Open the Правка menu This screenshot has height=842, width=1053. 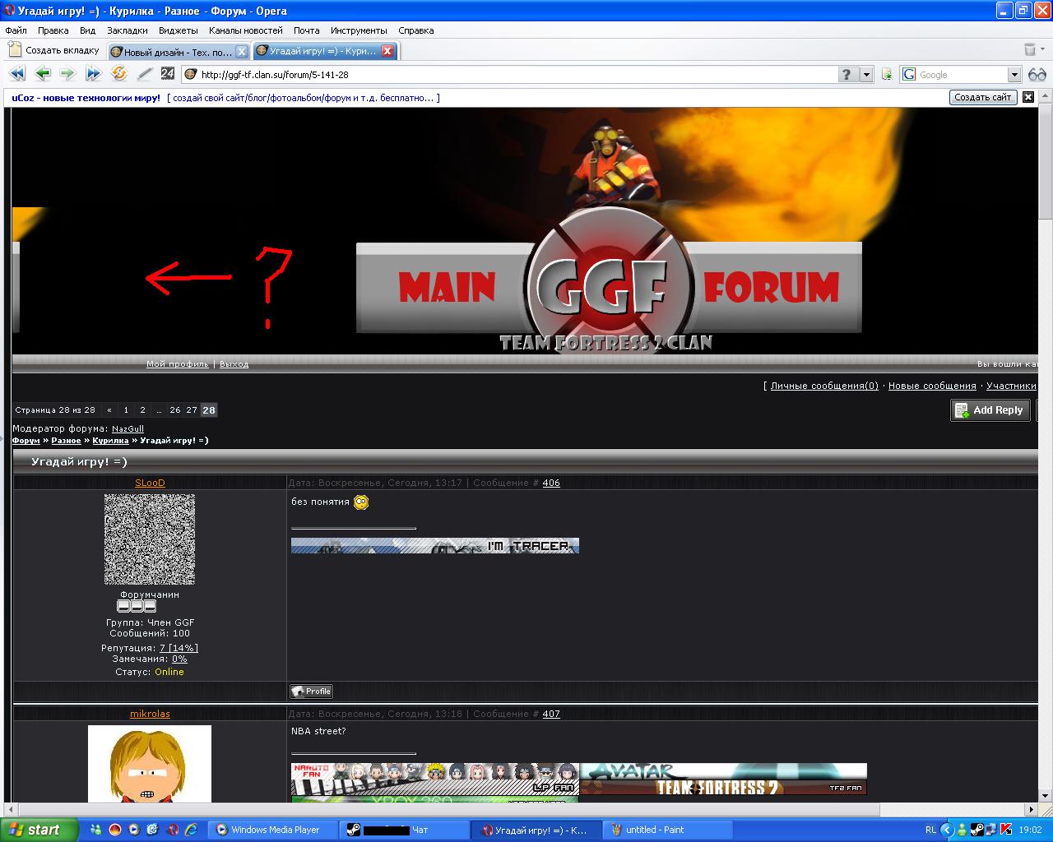point(53,30)
